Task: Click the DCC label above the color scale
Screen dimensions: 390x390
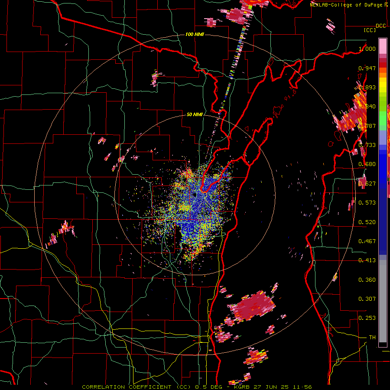Action: coord(381,26)
